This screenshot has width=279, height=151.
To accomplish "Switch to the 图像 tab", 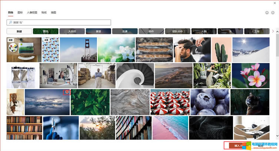I will tap(10, 13).
